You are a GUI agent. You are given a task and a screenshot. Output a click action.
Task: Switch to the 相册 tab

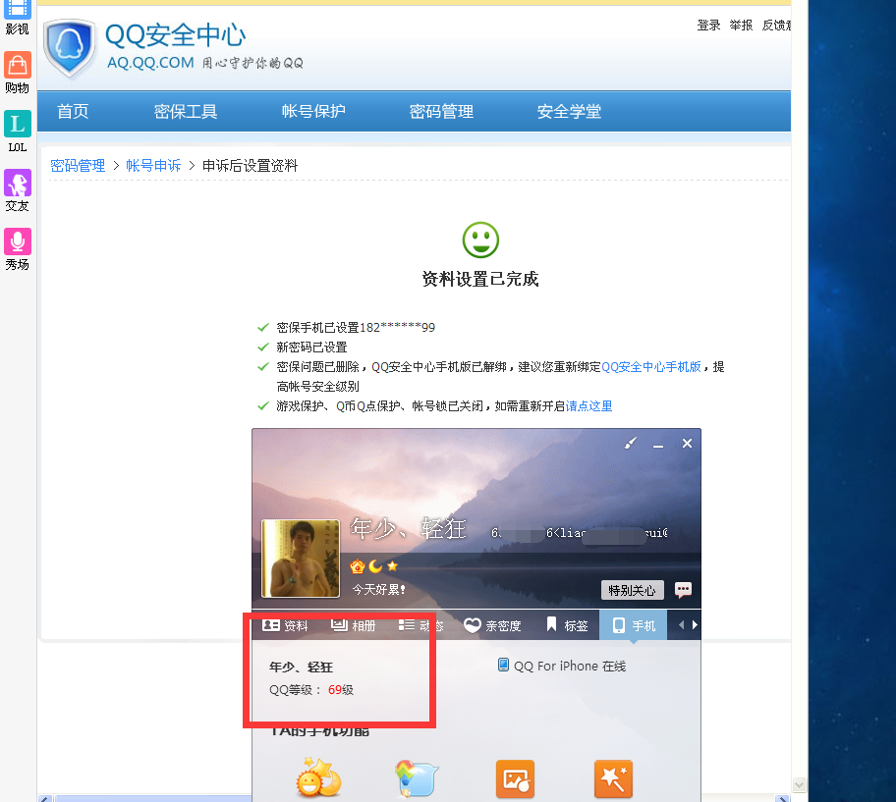tap(353, 625)
